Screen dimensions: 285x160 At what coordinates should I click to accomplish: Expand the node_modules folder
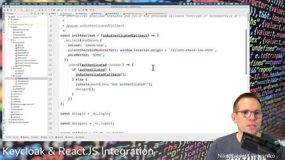(9, 24)
